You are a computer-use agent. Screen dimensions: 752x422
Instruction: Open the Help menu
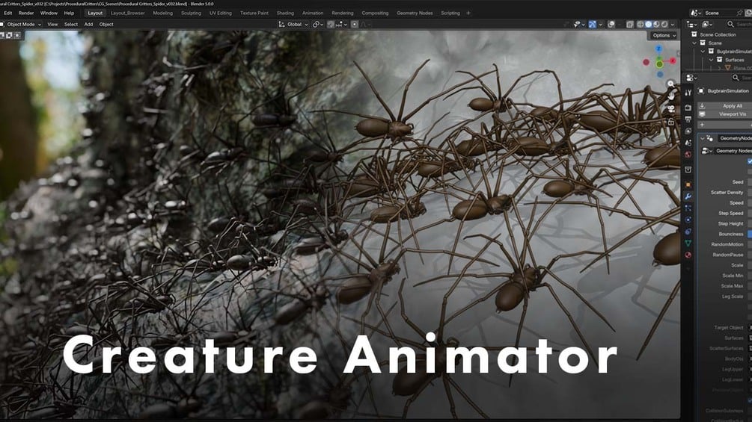click(69, 13)
